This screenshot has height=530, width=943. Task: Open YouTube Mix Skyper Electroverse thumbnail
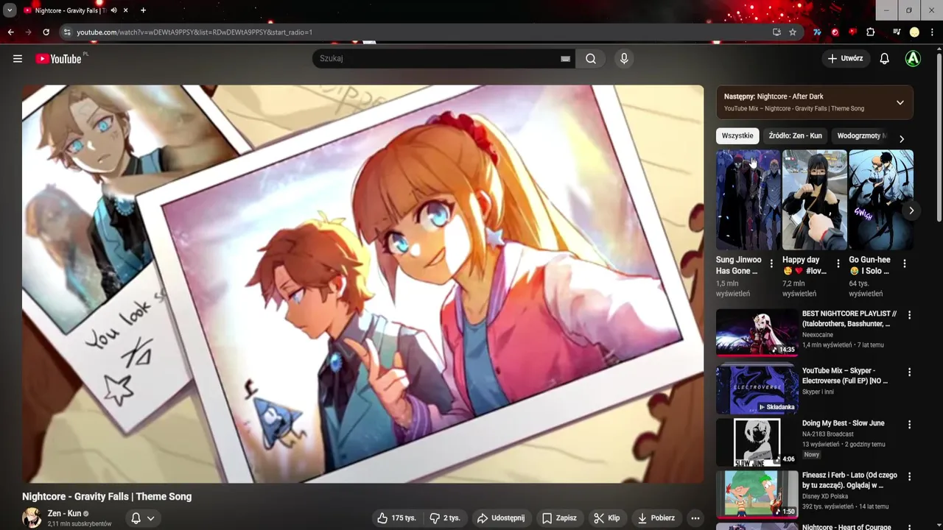pos(757,389)
